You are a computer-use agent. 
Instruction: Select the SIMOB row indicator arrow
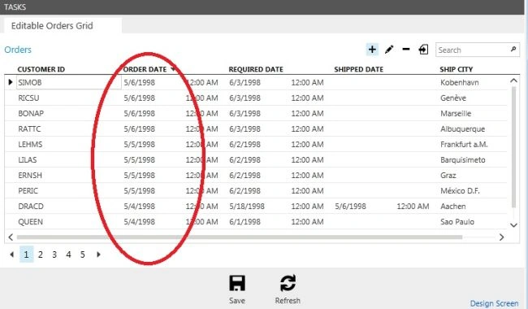pos(11,82)
